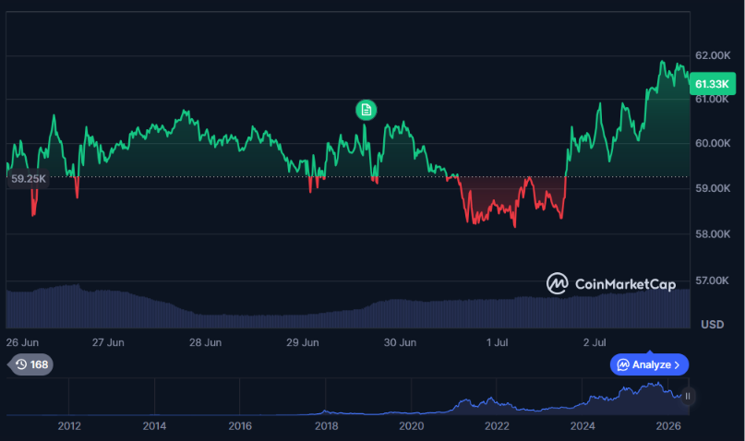Image resolution: width=745 pixels, height=441 pixels.
Task: Click the 62.00K price axis label
Action: pos(713,55)
